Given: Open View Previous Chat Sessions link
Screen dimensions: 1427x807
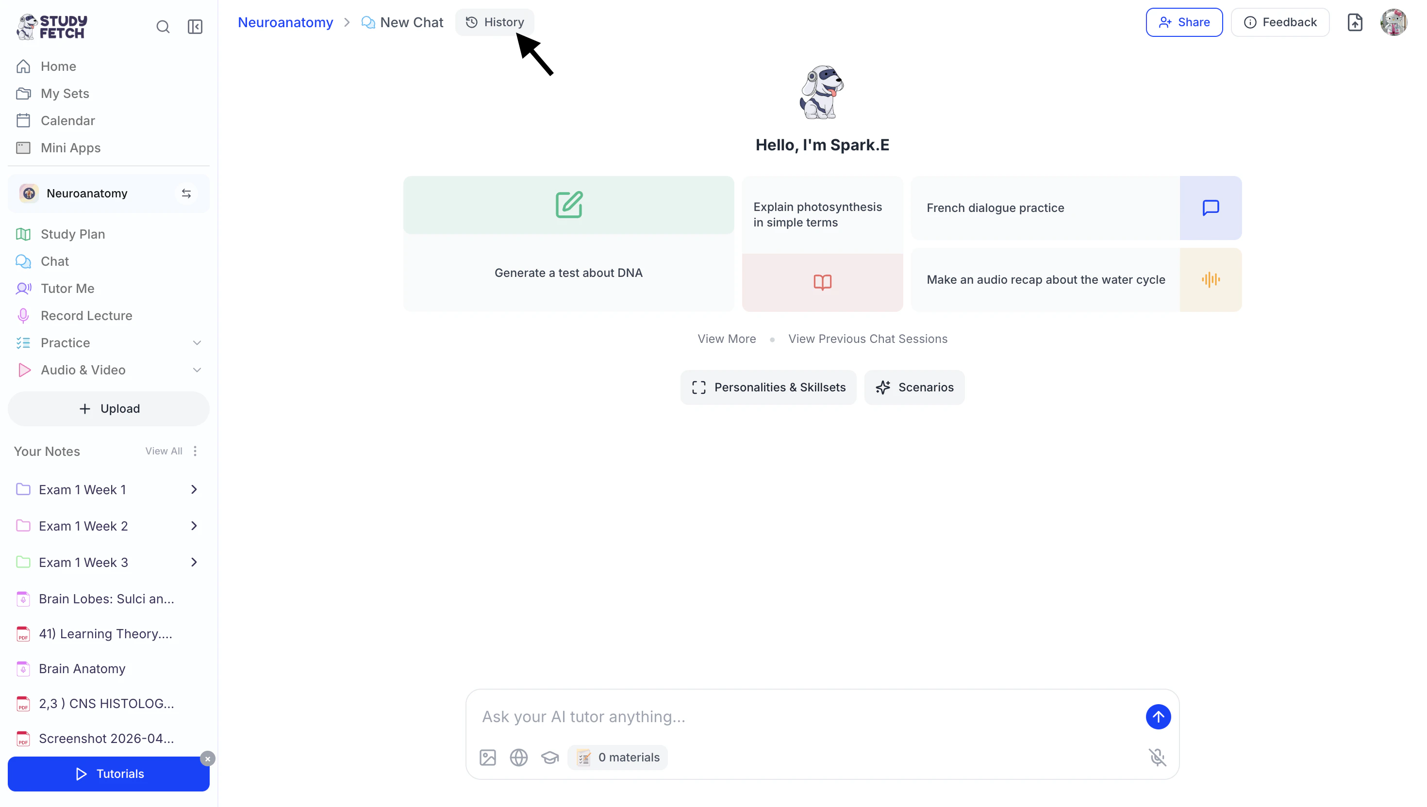Looking at the screenshot, I should 867,339.
